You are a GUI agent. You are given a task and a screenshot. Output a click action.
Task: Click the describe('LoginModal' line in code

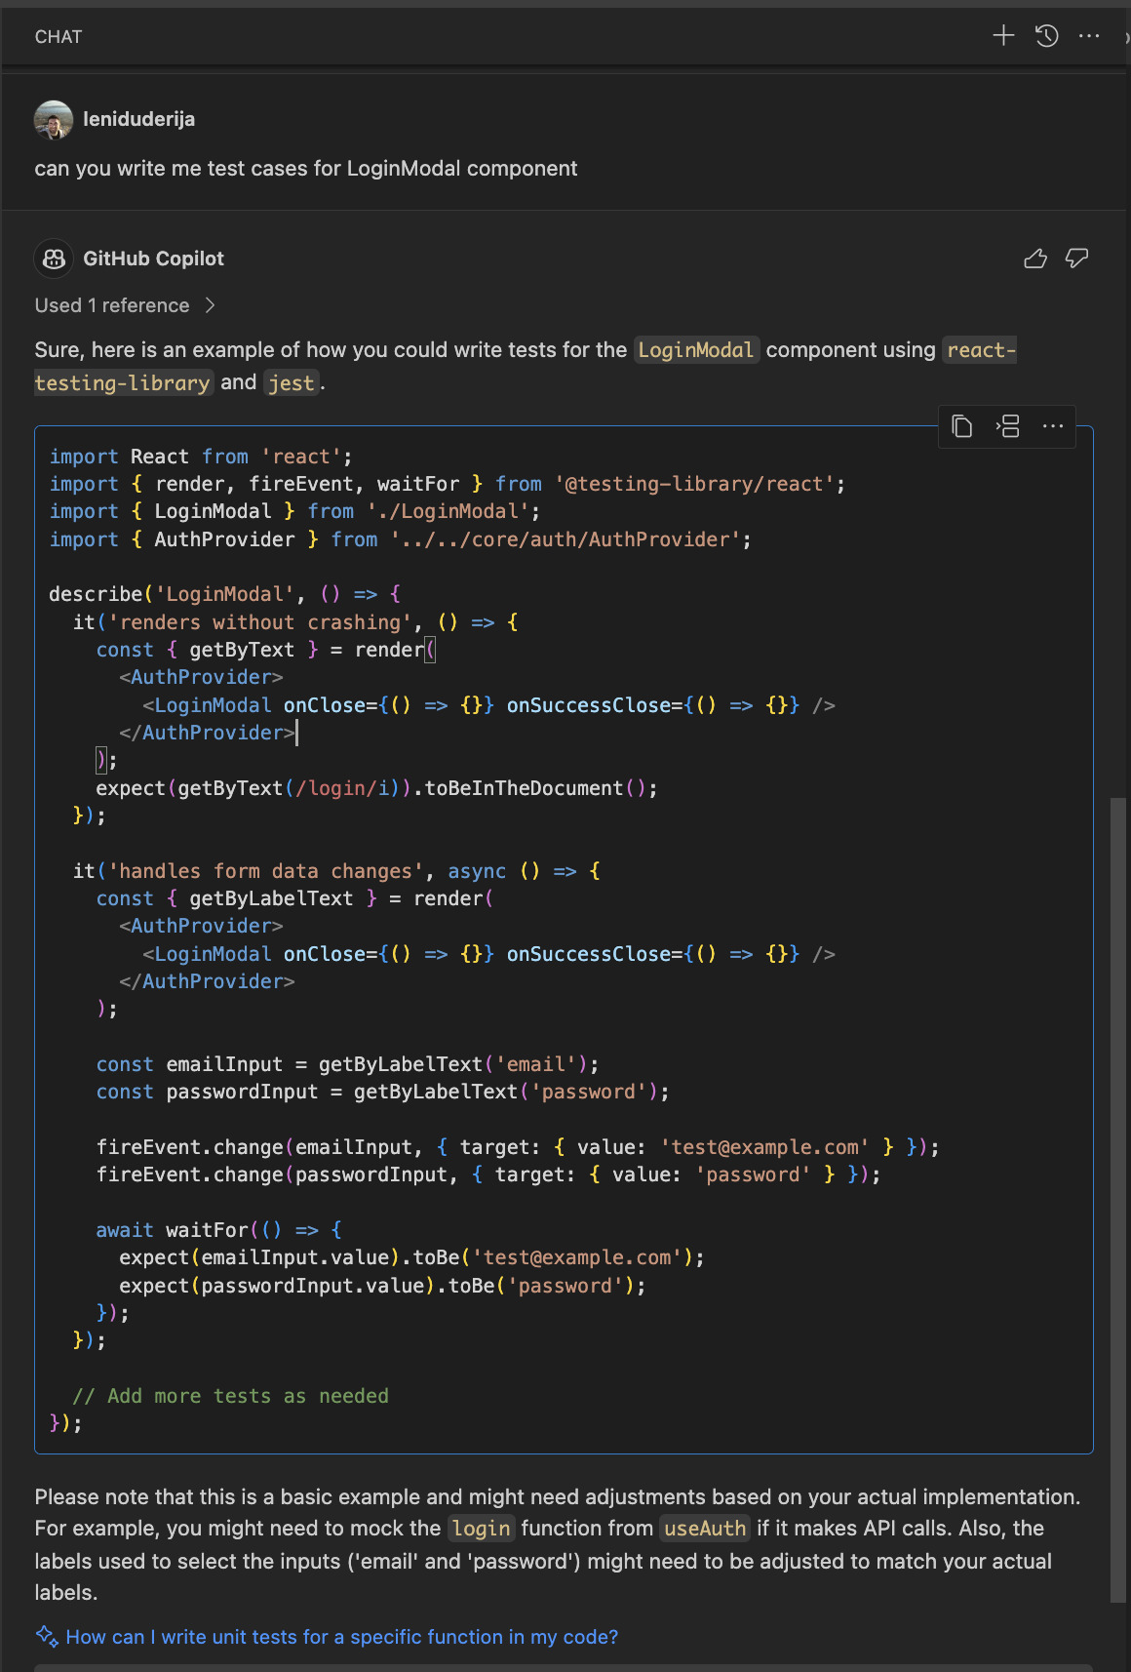(225, 594)
